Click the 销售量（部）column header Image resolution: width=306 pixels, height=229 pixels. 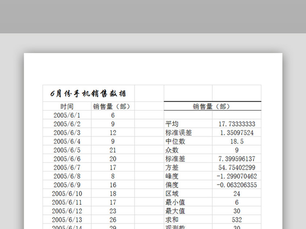click(x=111, y=107)
